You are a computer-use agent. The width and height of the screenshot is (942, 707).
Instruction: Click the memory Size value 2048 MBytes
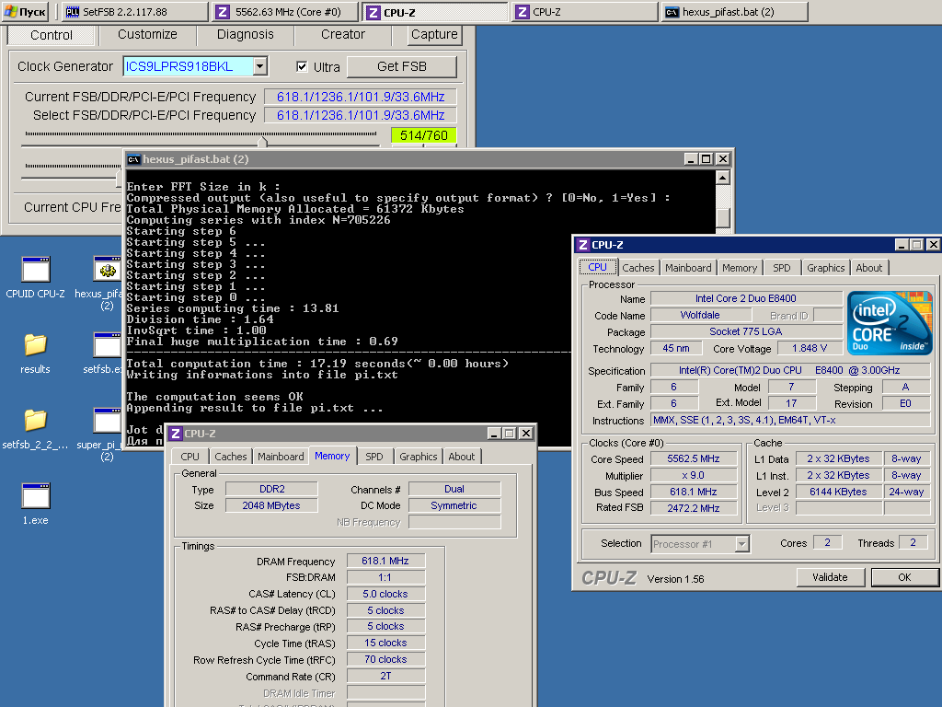pos(271,505)
